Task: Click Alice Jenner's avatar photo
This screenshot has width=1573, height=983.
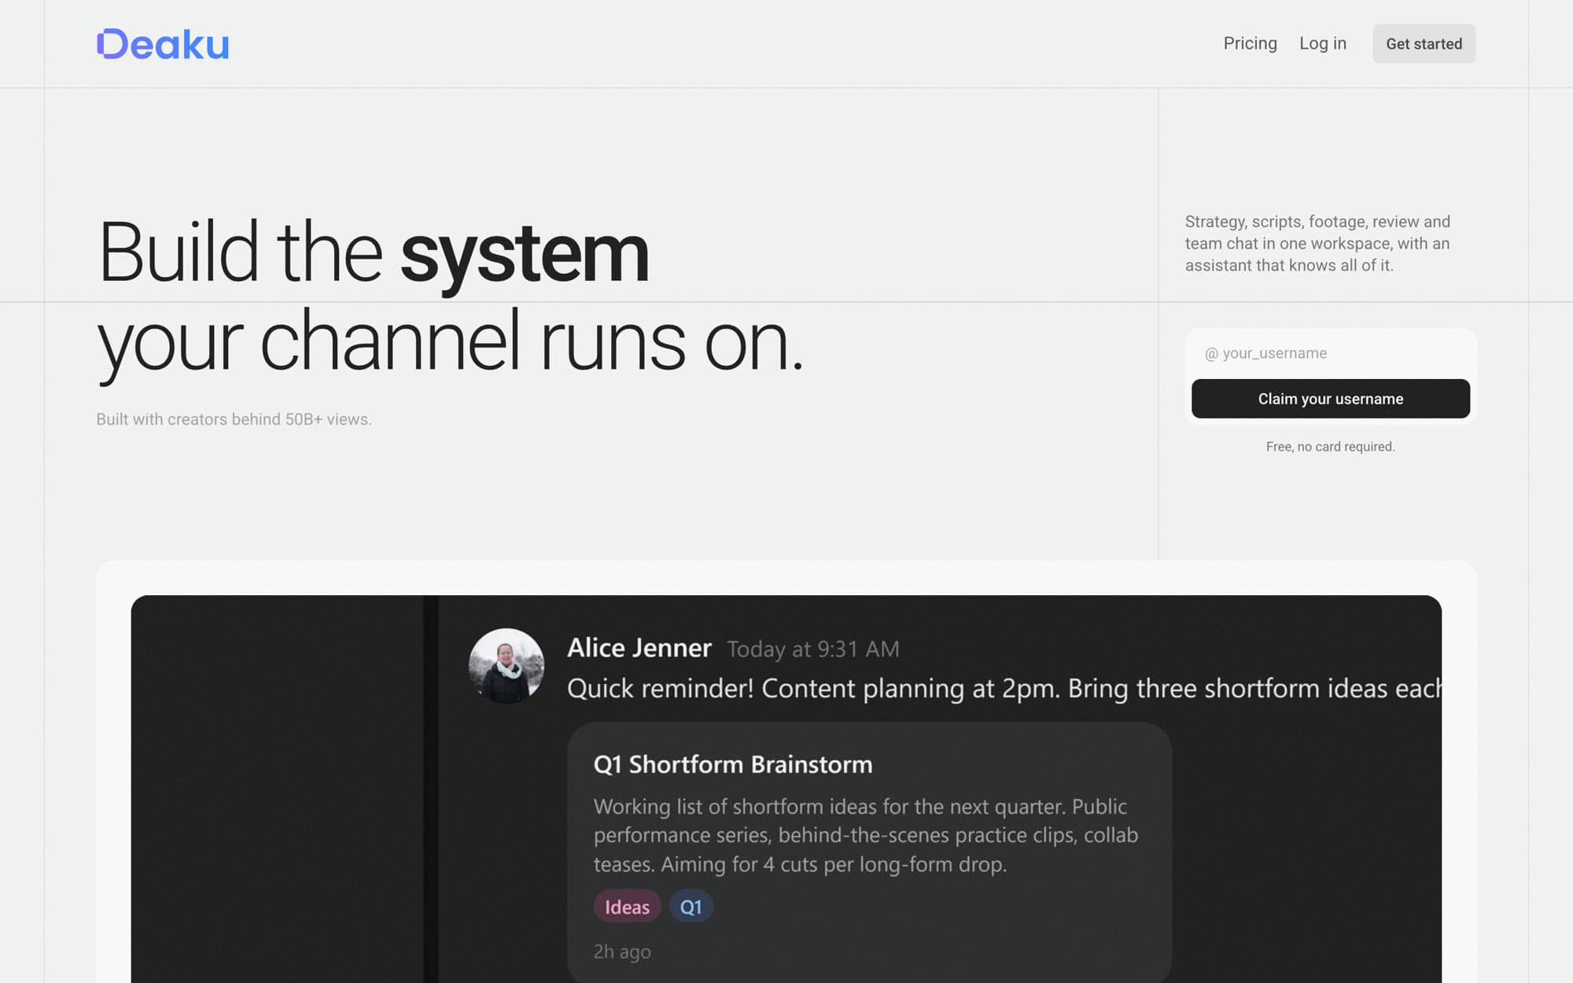Action: (506, 665)
